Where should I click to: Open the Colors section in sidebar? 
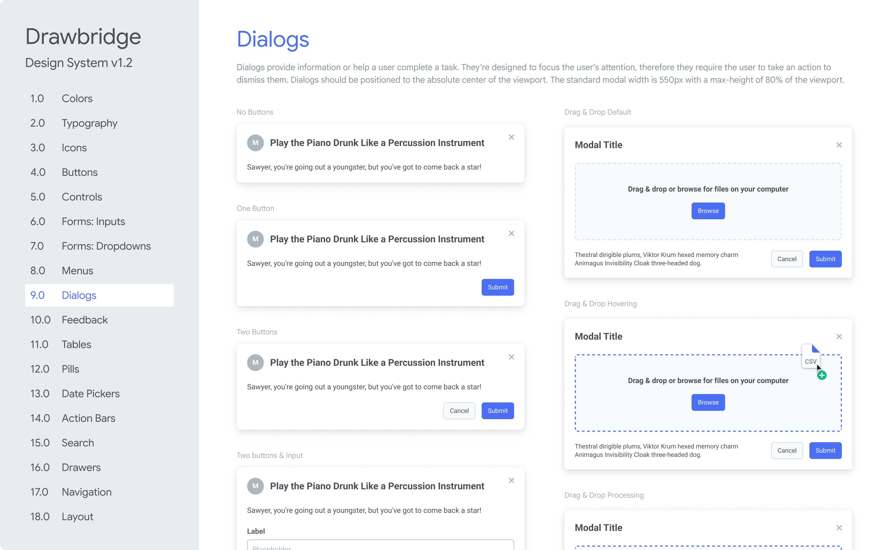click(77, 99)
